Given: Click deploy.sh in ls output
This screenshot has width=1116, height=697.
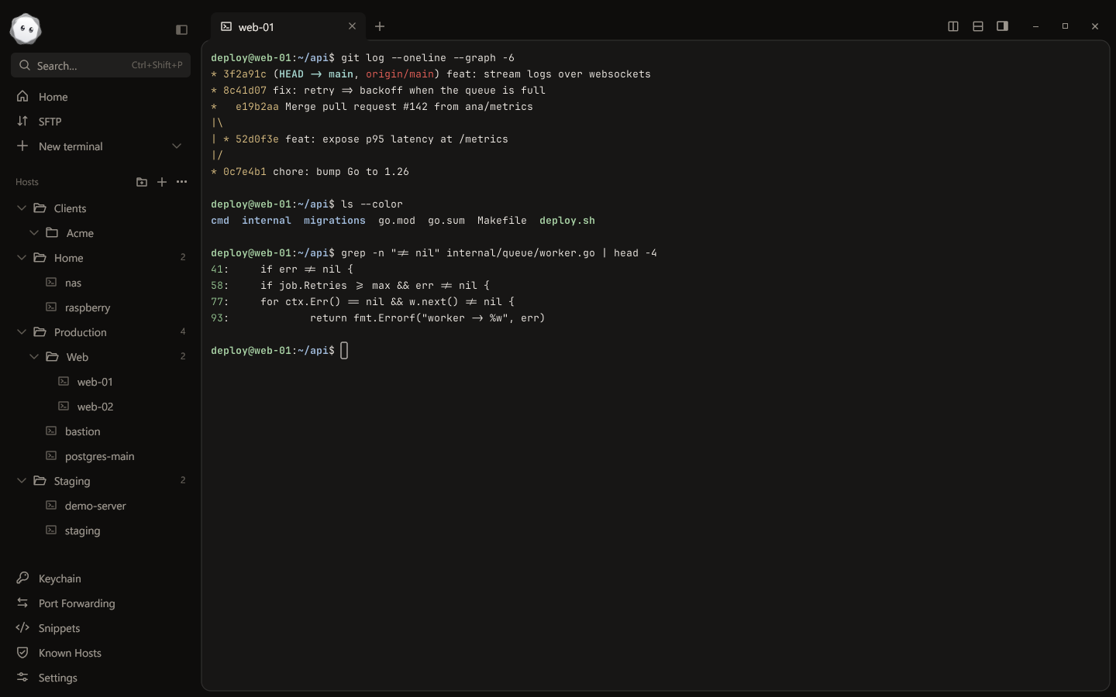Looking at the screenshot, I should point(567,221).
